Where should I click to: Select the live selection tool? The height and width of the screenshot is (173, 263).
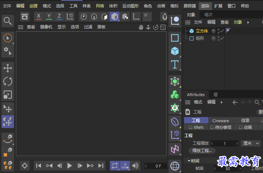click(x=7, y=38)
